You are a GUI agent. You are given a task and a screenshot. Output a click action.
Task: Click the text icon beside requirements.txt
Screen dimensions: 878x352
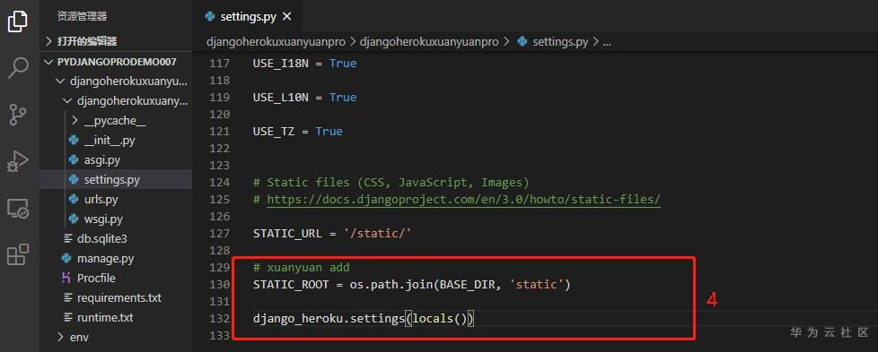(x=68, y=297)
